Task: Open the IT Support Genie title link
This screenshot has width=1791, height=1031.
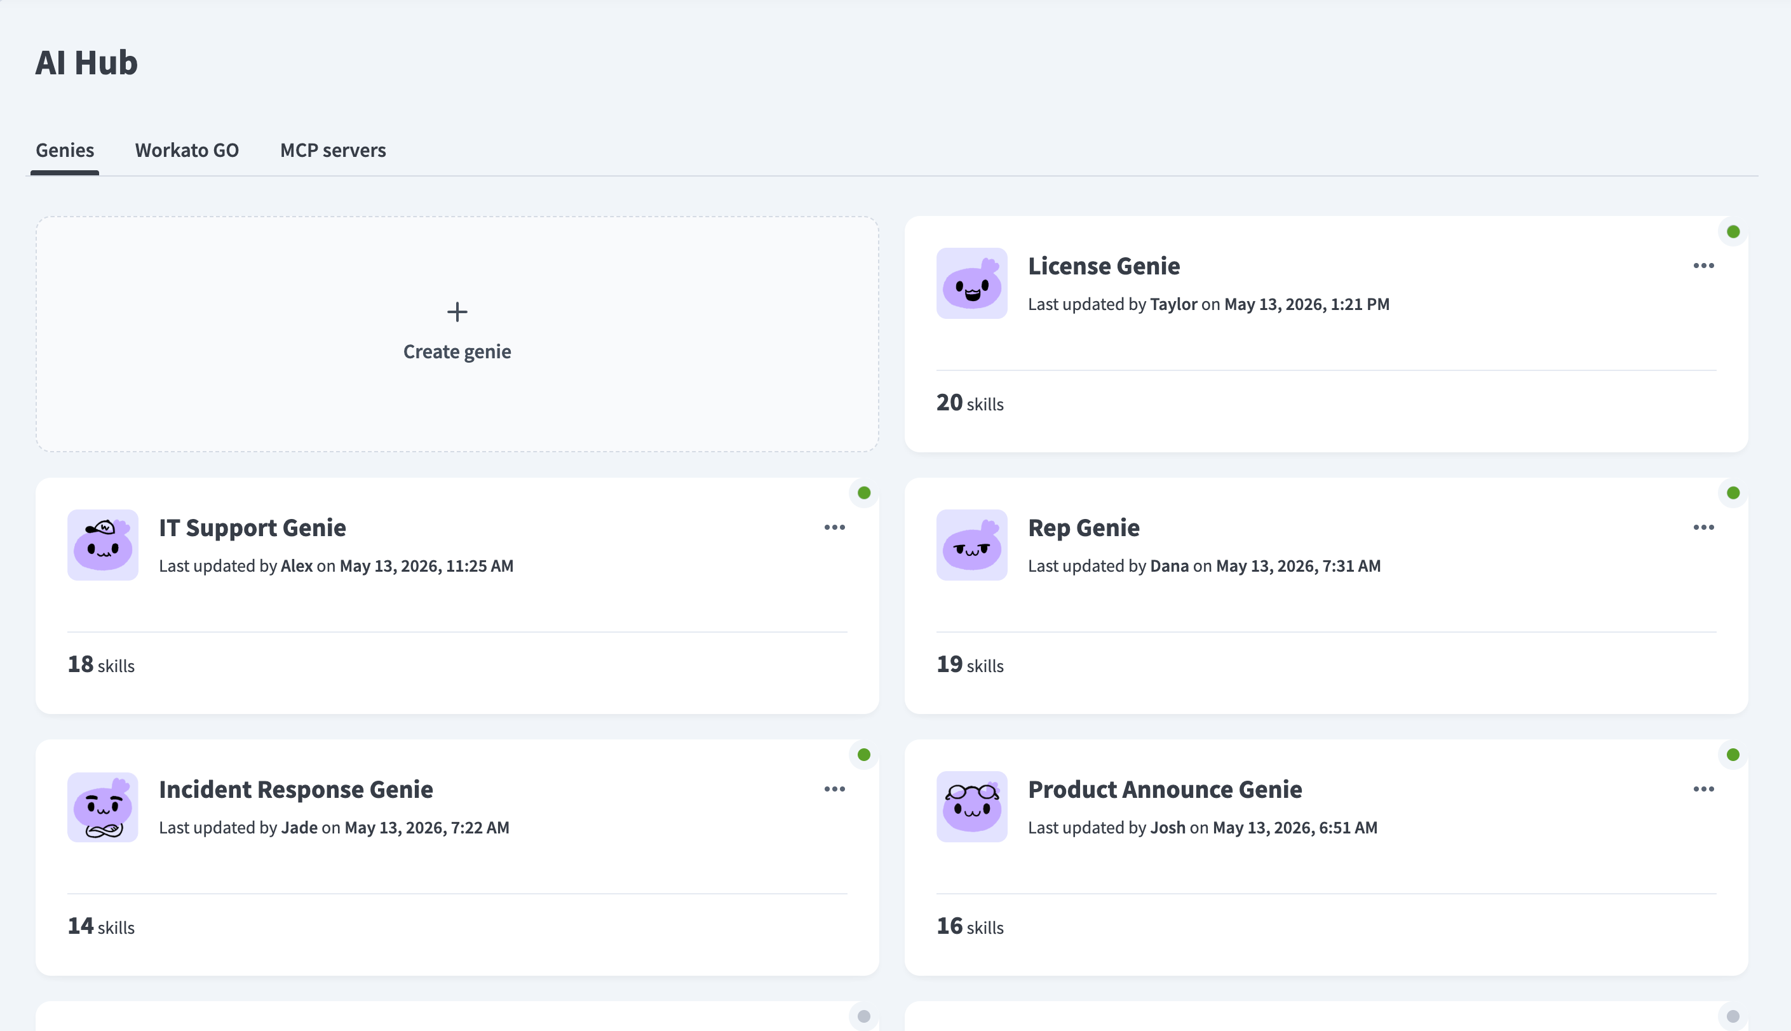Action: tap(252, 529)
